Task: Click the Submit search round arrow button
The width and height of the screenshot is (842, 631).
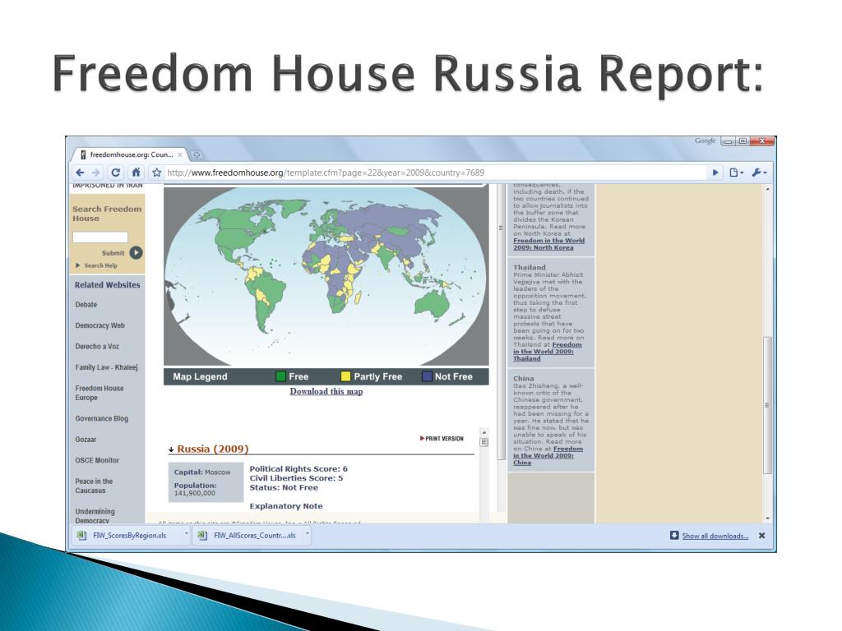Action: click(x=136, y=253)
